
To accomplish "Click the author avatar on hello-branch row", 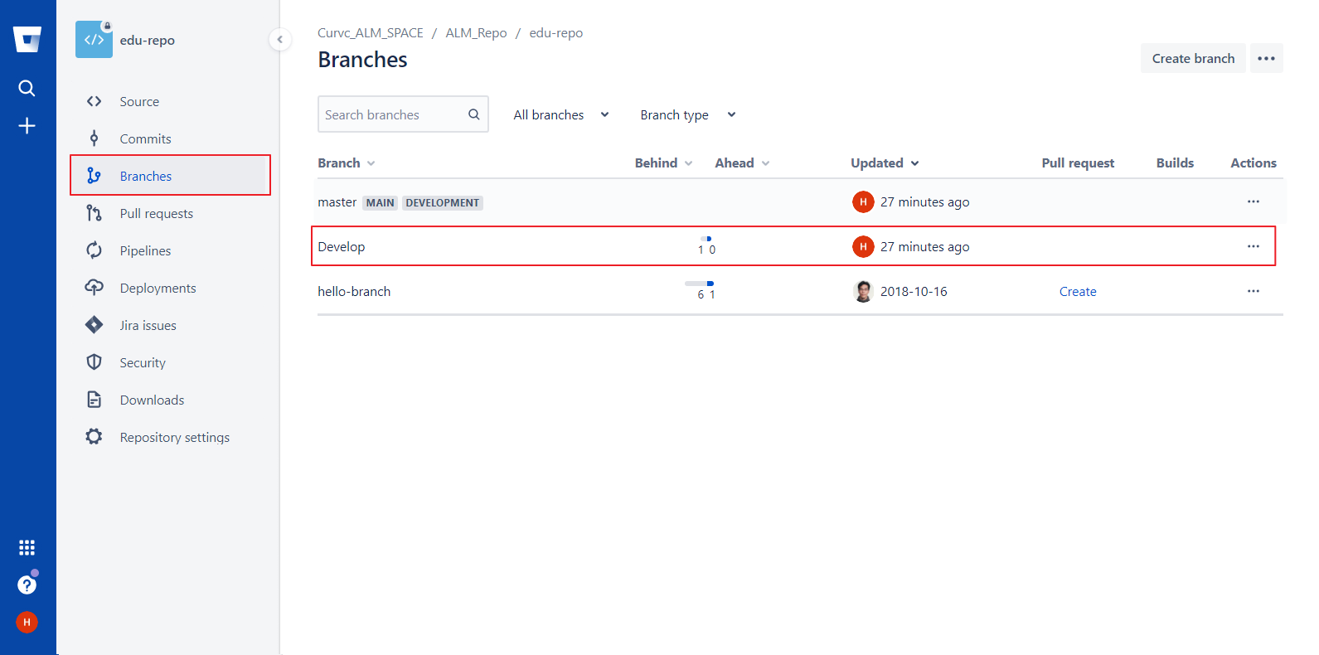I will [863, 291].
